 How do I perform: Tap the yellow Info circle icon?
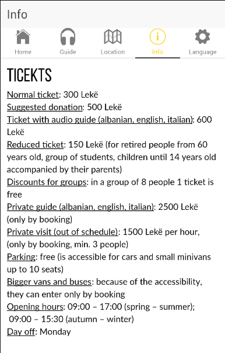tap(157, 37)
